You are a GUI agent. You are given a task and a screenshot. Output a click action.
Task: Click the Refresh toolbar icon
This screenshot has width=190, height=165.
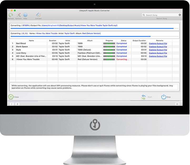point(11,15)
